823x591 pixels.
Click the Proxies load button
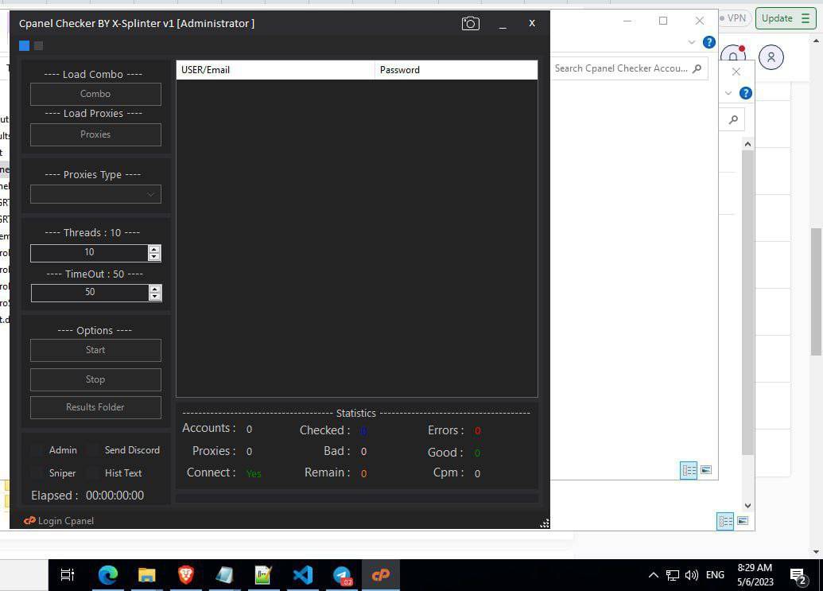95,134
